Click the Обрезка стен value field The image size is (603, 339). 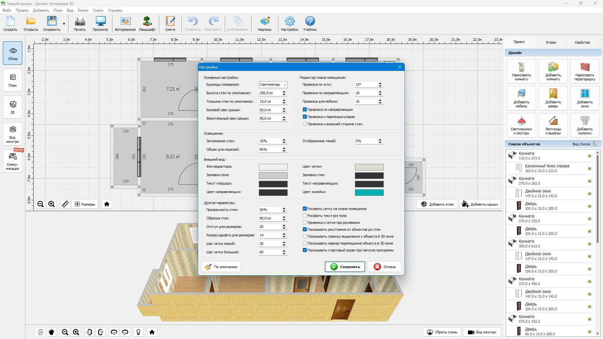270,218
